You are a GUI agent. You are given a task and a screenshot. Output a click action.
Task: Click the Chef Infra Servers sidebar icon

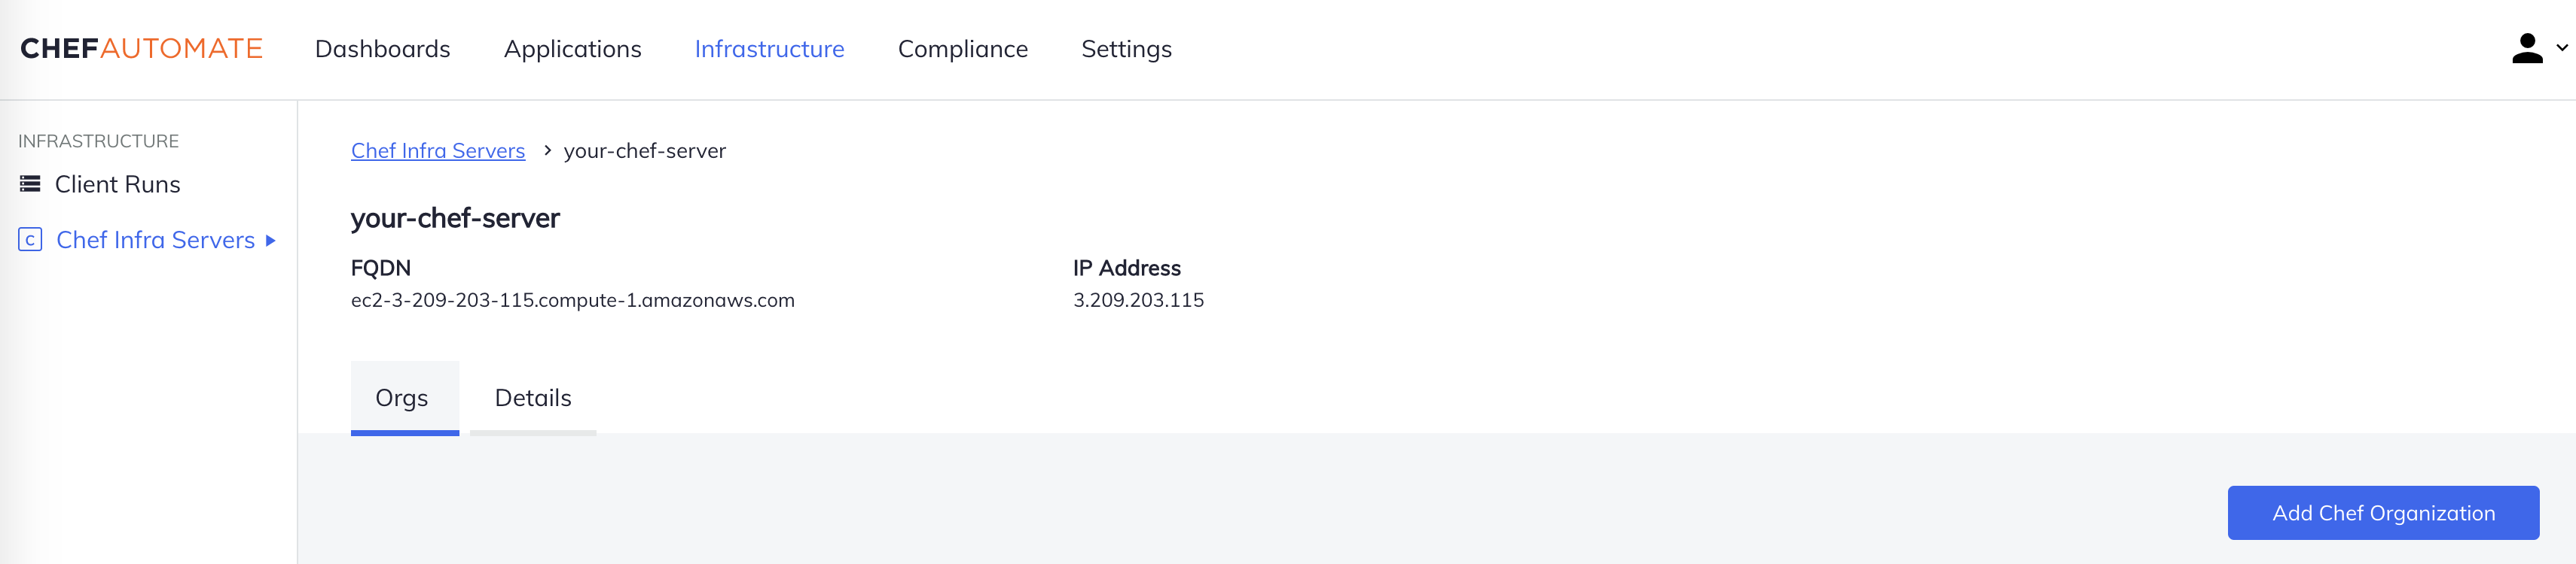(x=30, y=240)
